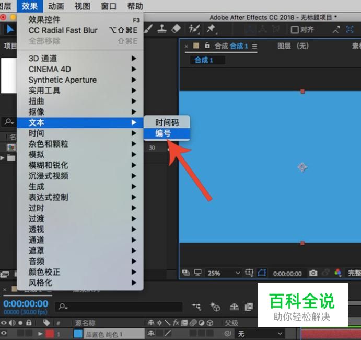Viewport: 361px width, 340px height.
Task: Click the blue solid swatch of layer 1
Action: pyautogui.click(x=78, y=333)
